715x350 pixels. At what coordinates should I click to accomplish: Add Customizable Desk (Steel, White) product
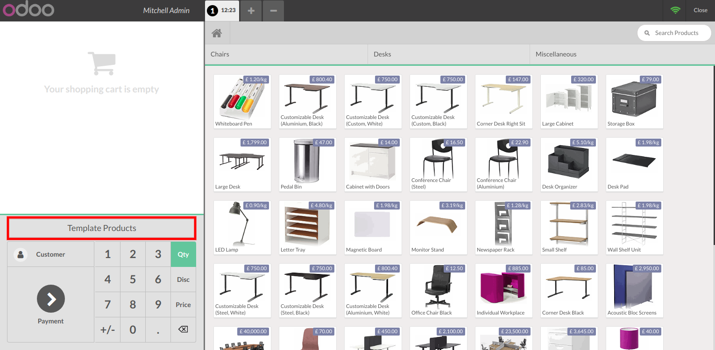pos(242,290)
